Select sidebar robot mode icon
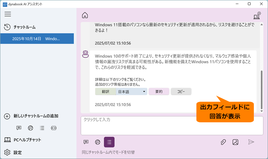 pyautogui.click(x=54, y=128)
